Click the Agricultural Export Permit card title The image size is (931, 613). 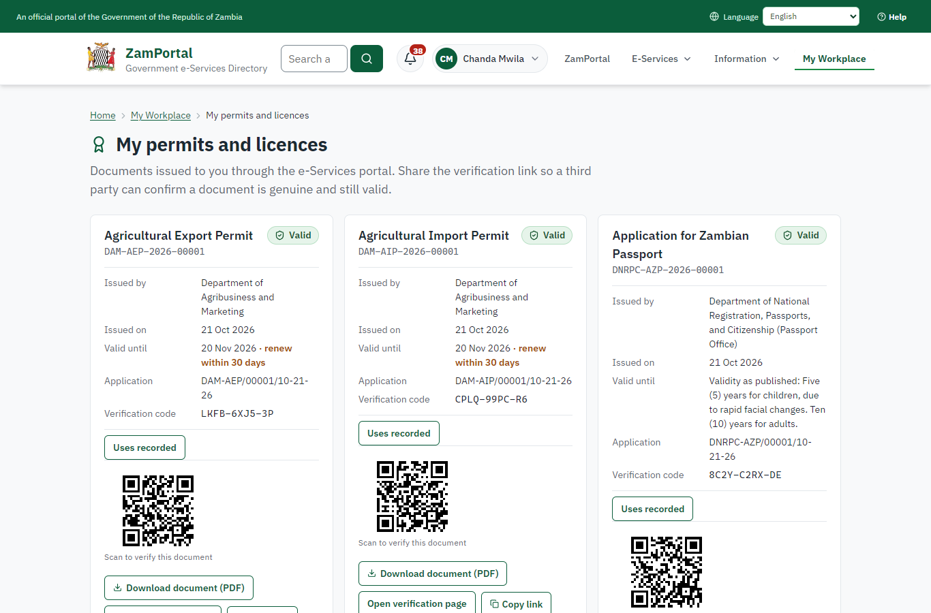[x=179, y=236]
